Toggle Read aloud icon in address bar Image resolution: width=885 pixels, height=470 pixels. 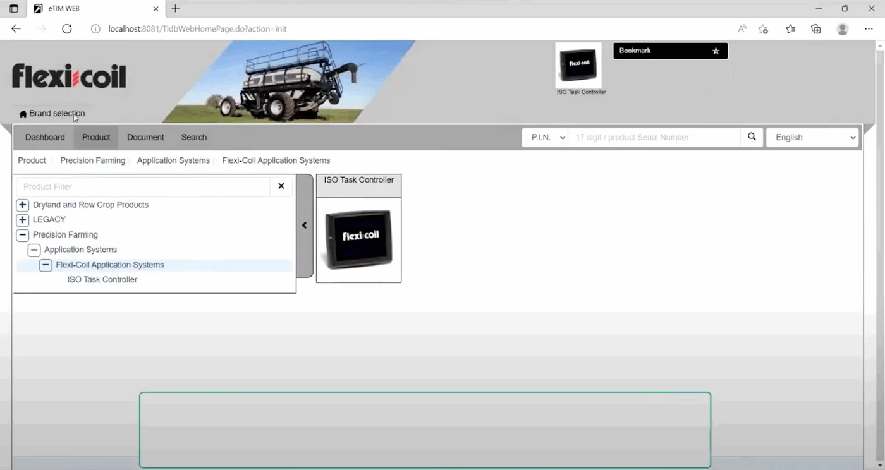tap(742, 28)
